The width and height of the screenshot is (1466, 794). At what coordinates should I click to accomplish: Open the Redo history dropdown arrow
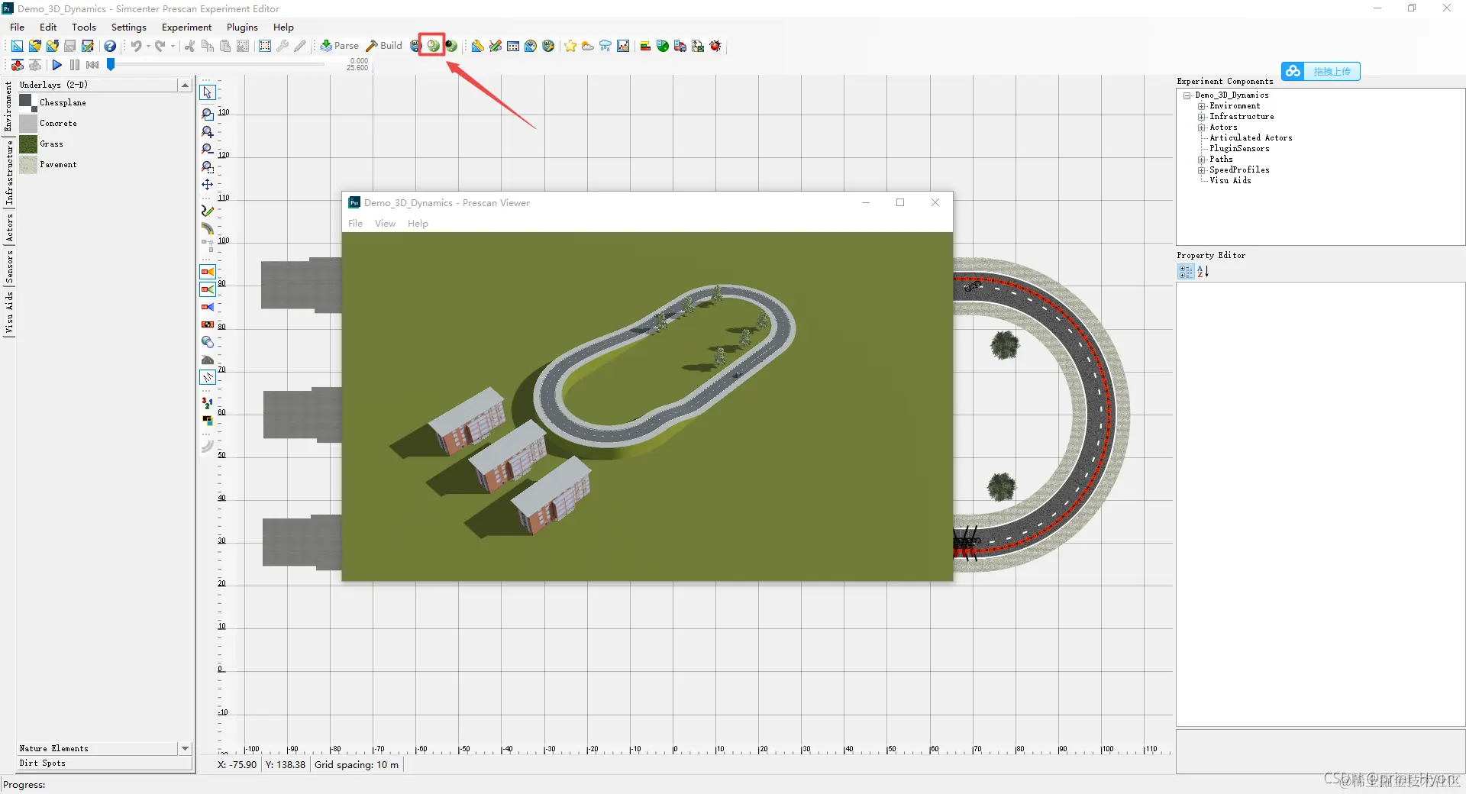point(173,46)
